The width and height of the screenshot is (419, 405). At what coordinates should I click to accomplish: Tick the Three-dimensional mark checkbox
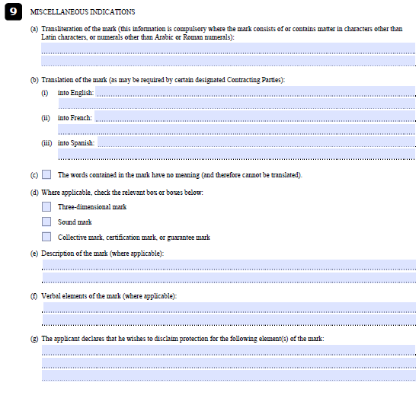tap(46, 206)
